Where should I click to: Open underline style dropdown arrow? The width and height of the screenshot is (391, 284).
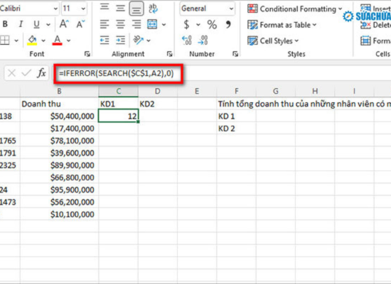point(48,24)
